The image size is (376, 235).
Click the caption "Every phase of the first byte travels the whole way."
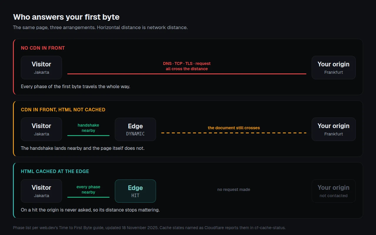tap(75, 87)
